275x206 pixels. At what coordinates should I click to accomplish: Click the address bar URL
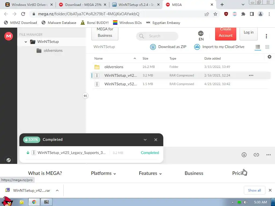pyautogui.click(x=89, y=14)
